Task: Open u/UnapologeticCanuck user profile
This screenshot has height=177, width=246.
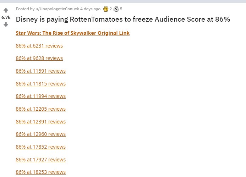Action: click(x=57, y=9)
